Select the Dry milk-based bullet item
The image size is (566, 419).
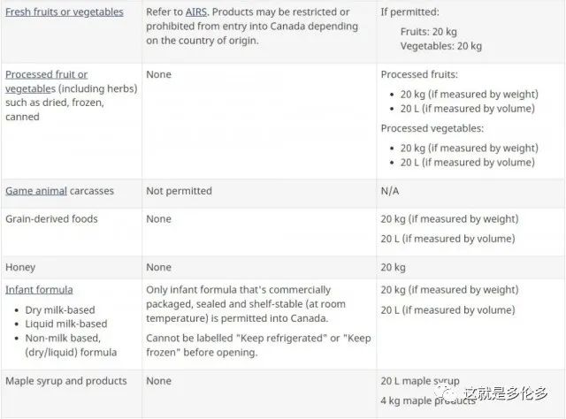(60, 309)
